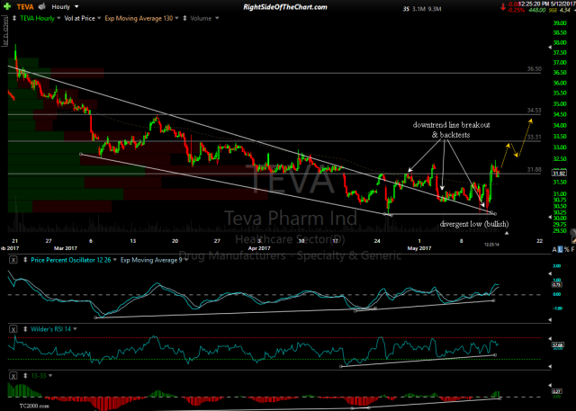Viewport: 576px width, 411px height.
Task: Click the gray icon beside the TEVA symbol
Action: (x=42, y=6)
